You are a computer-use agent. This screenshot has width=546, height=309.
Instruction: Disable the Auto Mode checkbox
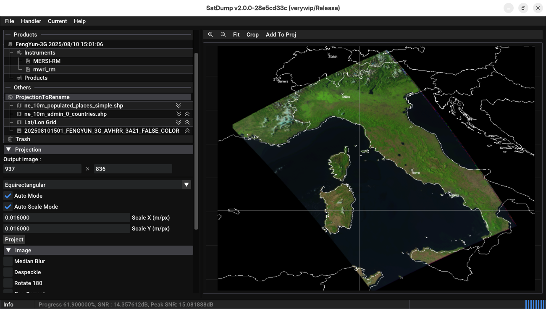click(x=8, y=196)
